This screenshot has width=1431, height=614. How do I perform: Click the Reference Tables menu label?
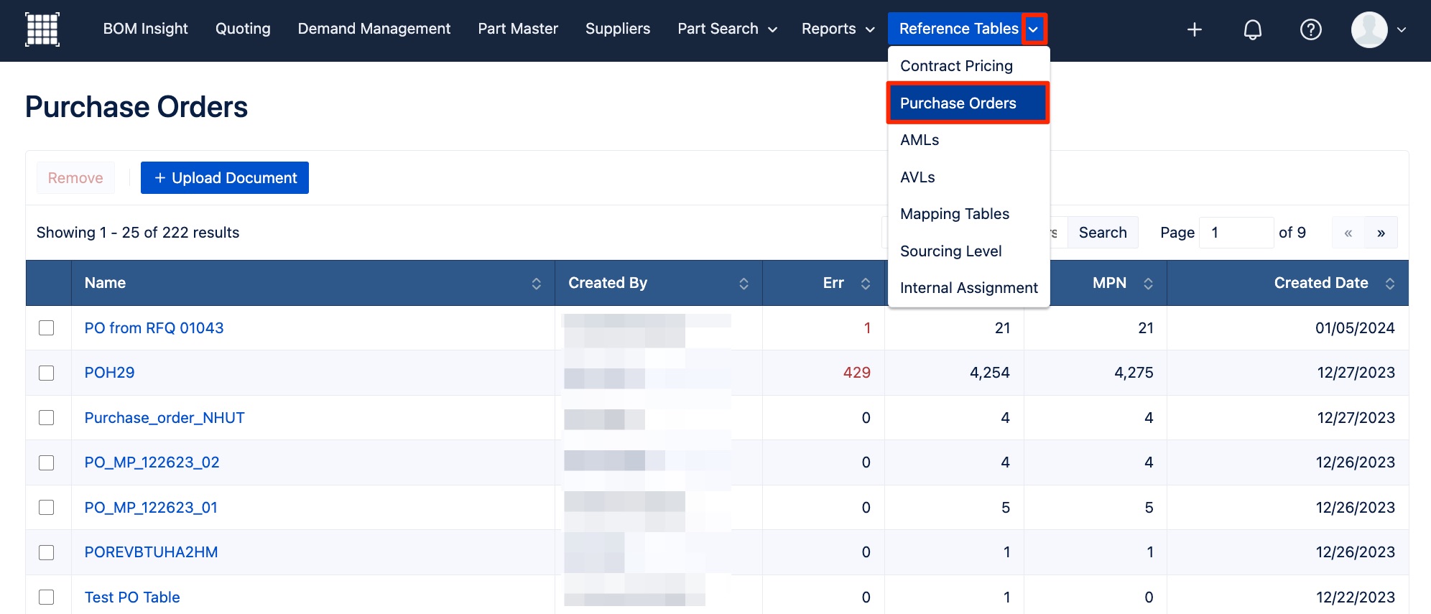coord(958,29)
